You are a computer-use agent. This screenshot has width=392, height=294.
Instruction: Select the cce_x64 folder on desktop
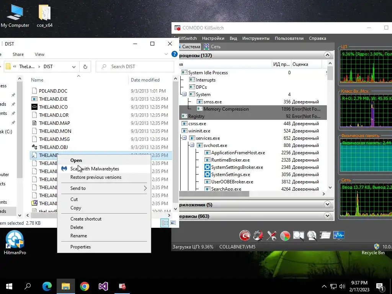(x=44, y=15)
